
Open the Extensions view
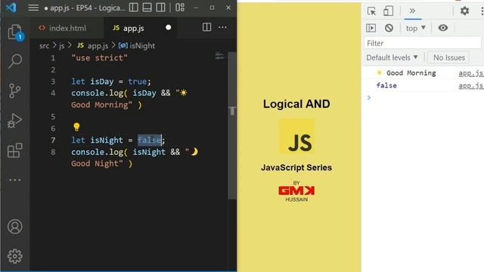15,150
